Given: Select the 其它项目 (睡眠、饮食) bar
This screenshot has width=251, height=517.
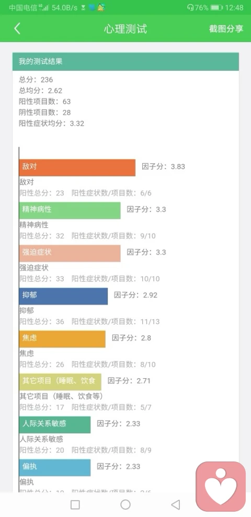Looking at the screenshot, I should click(x=60, y=382).
